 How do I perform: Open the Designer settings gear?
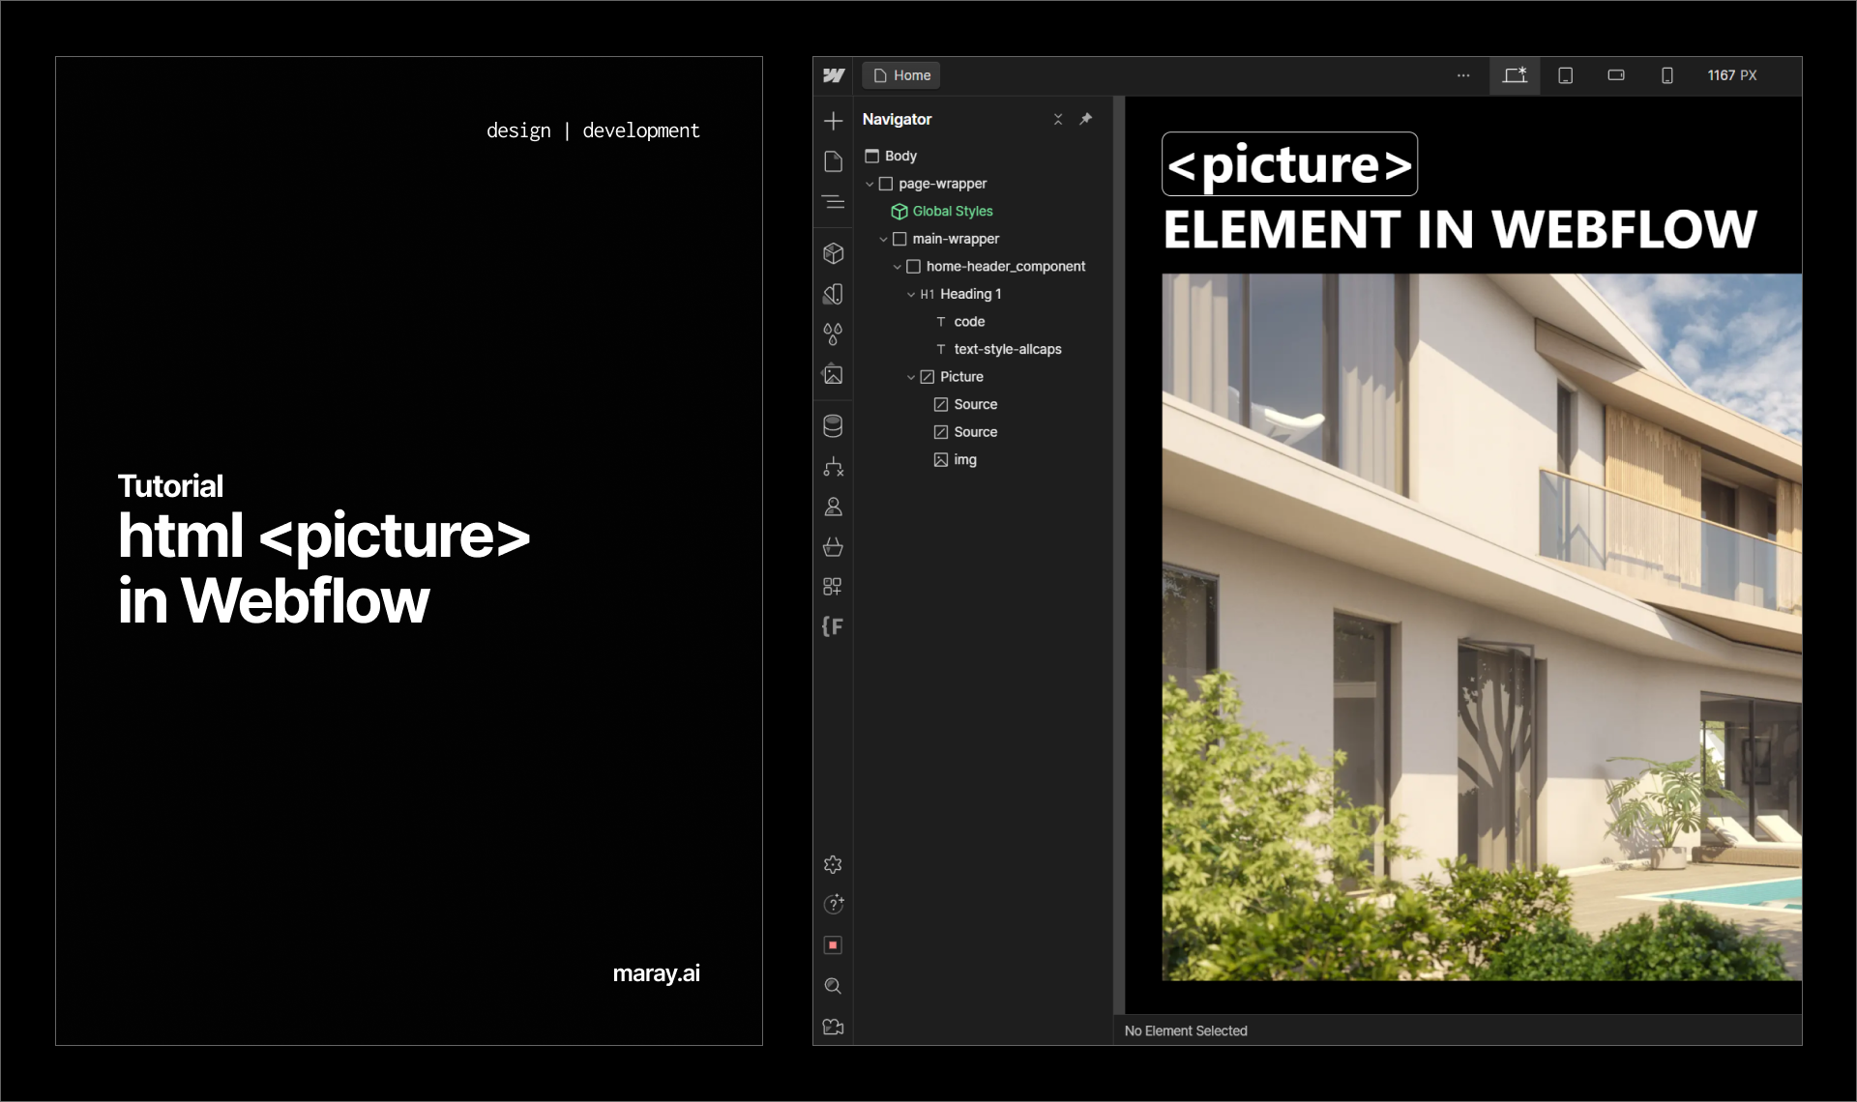(833, 864)
